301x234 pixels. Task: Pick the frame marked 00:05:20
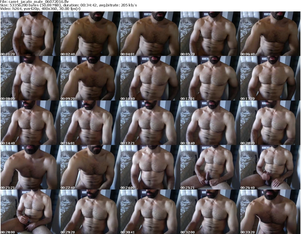210,34
